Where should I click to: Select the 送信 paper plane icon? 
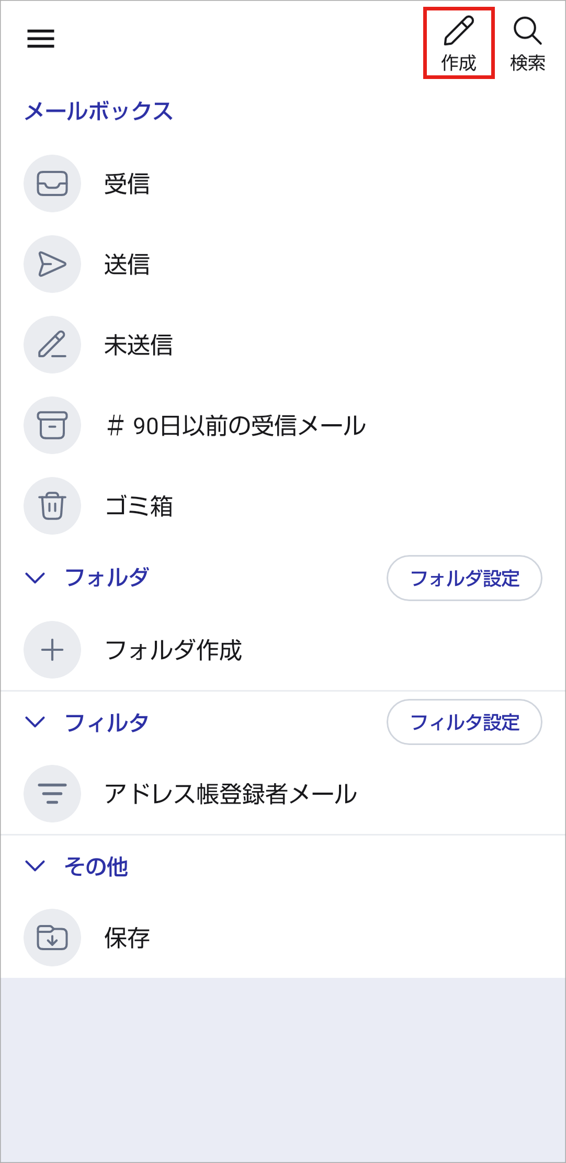click(52, 264)
